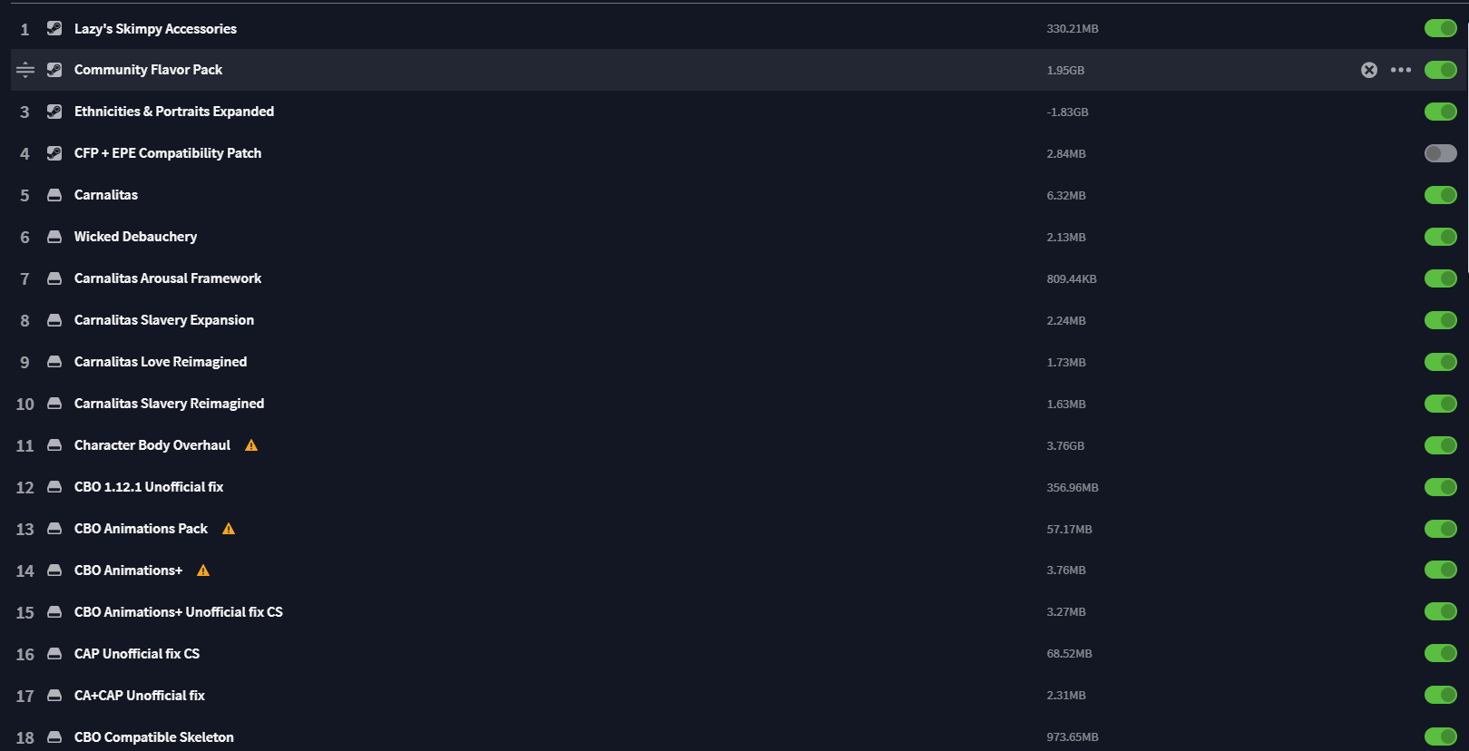This screenshot has width=1469, height=751.
Task: Toggle CBO 1.12.1 Unofficial fix off
Action: coord(1441,487)
